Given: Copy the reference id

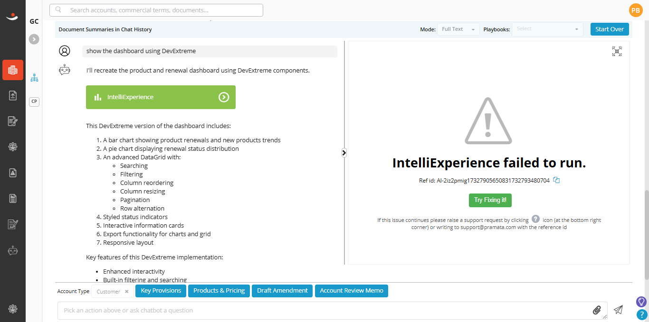Looking at the screenshot, I should click(x=556, y=180).
